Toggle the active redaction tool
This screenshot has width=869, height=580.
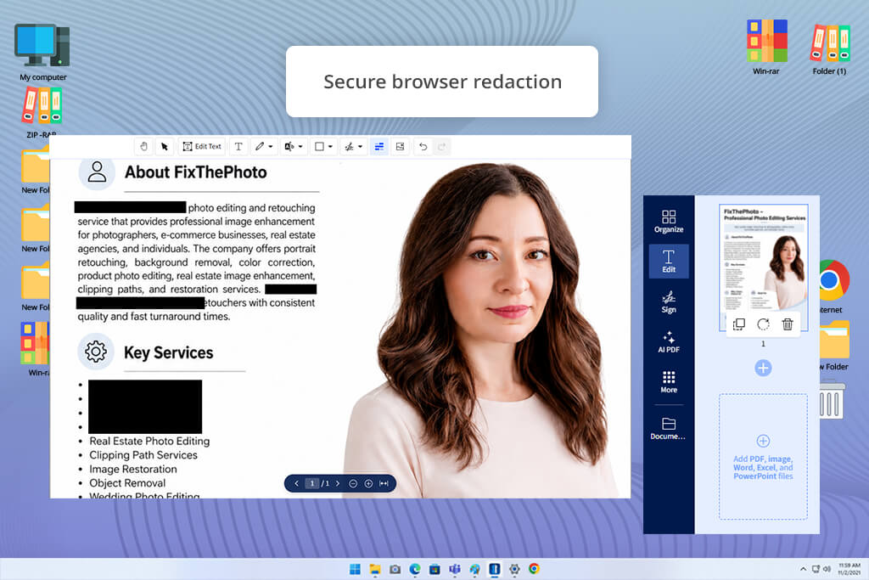(x=379, y=146)
